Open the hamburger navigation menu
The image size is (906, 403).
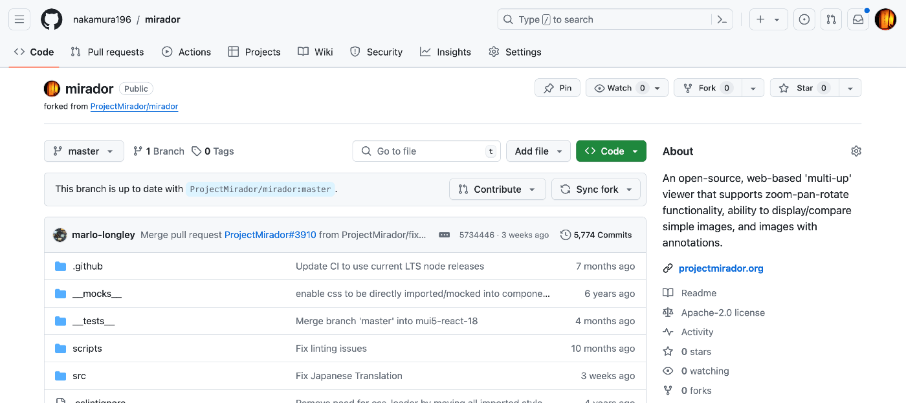point(19,19)
